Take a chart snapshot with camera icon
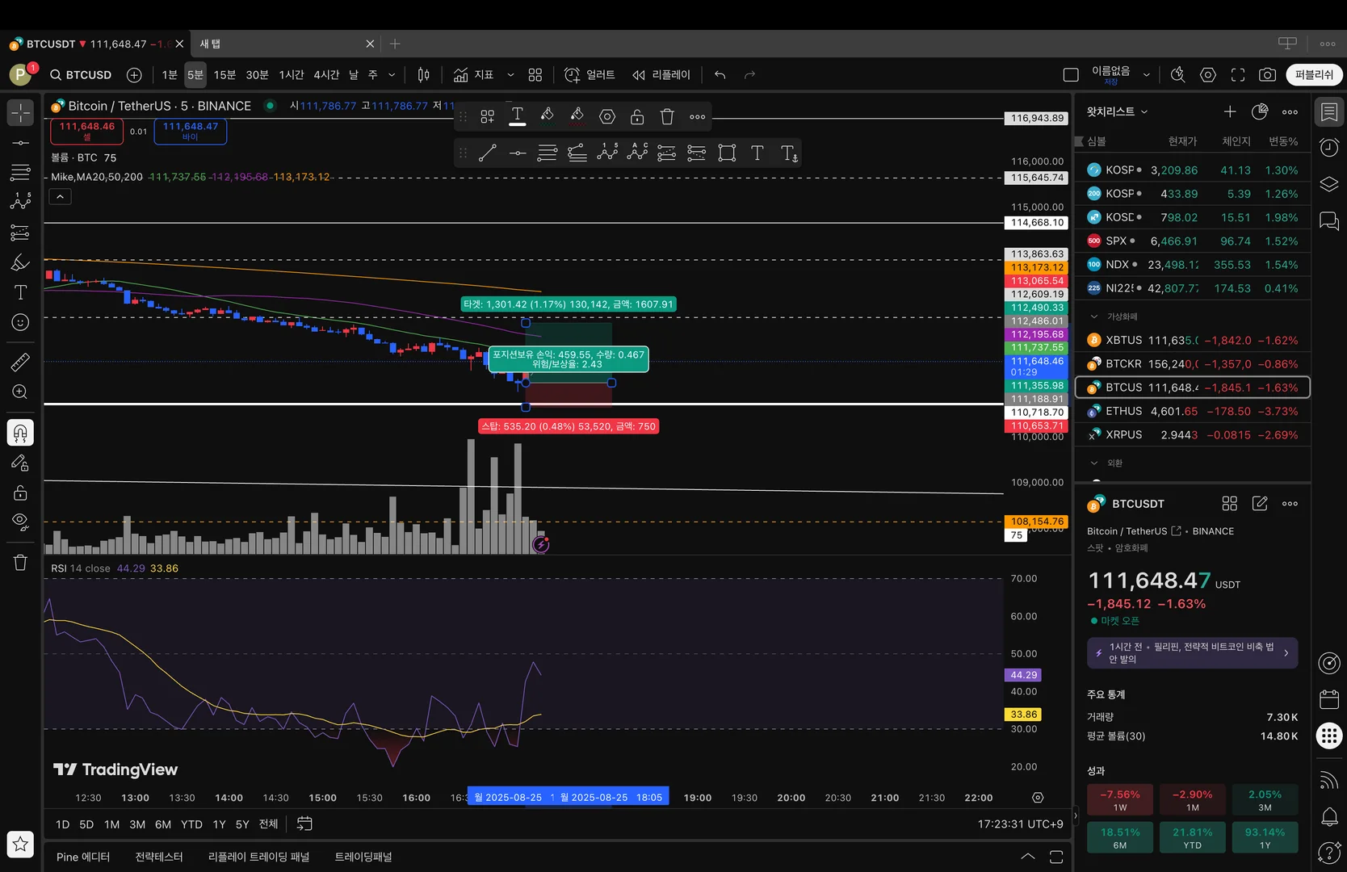 pyautogui.click(x=1267, y=75)
